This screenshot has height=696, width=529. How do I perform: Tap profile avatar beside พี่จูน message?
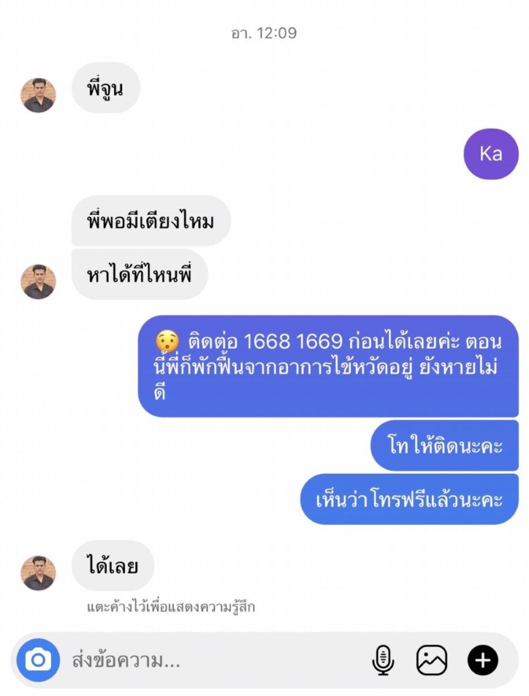click(x=38, y=95)
